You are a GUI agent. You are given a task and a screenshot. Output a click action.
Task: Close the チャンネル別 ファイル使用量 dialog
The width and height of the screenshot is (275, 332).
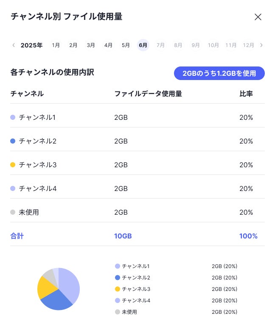pyautogui.click(x=258, y=17)
